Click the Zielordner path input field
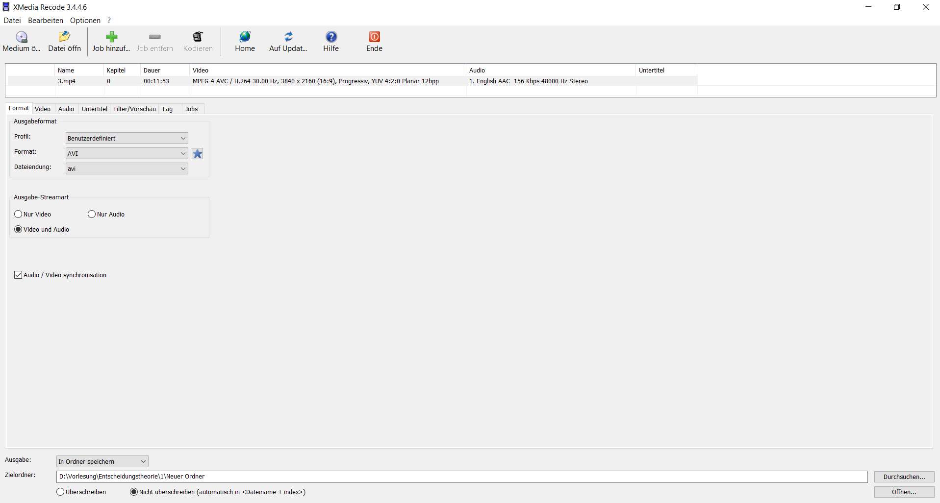 462,477
